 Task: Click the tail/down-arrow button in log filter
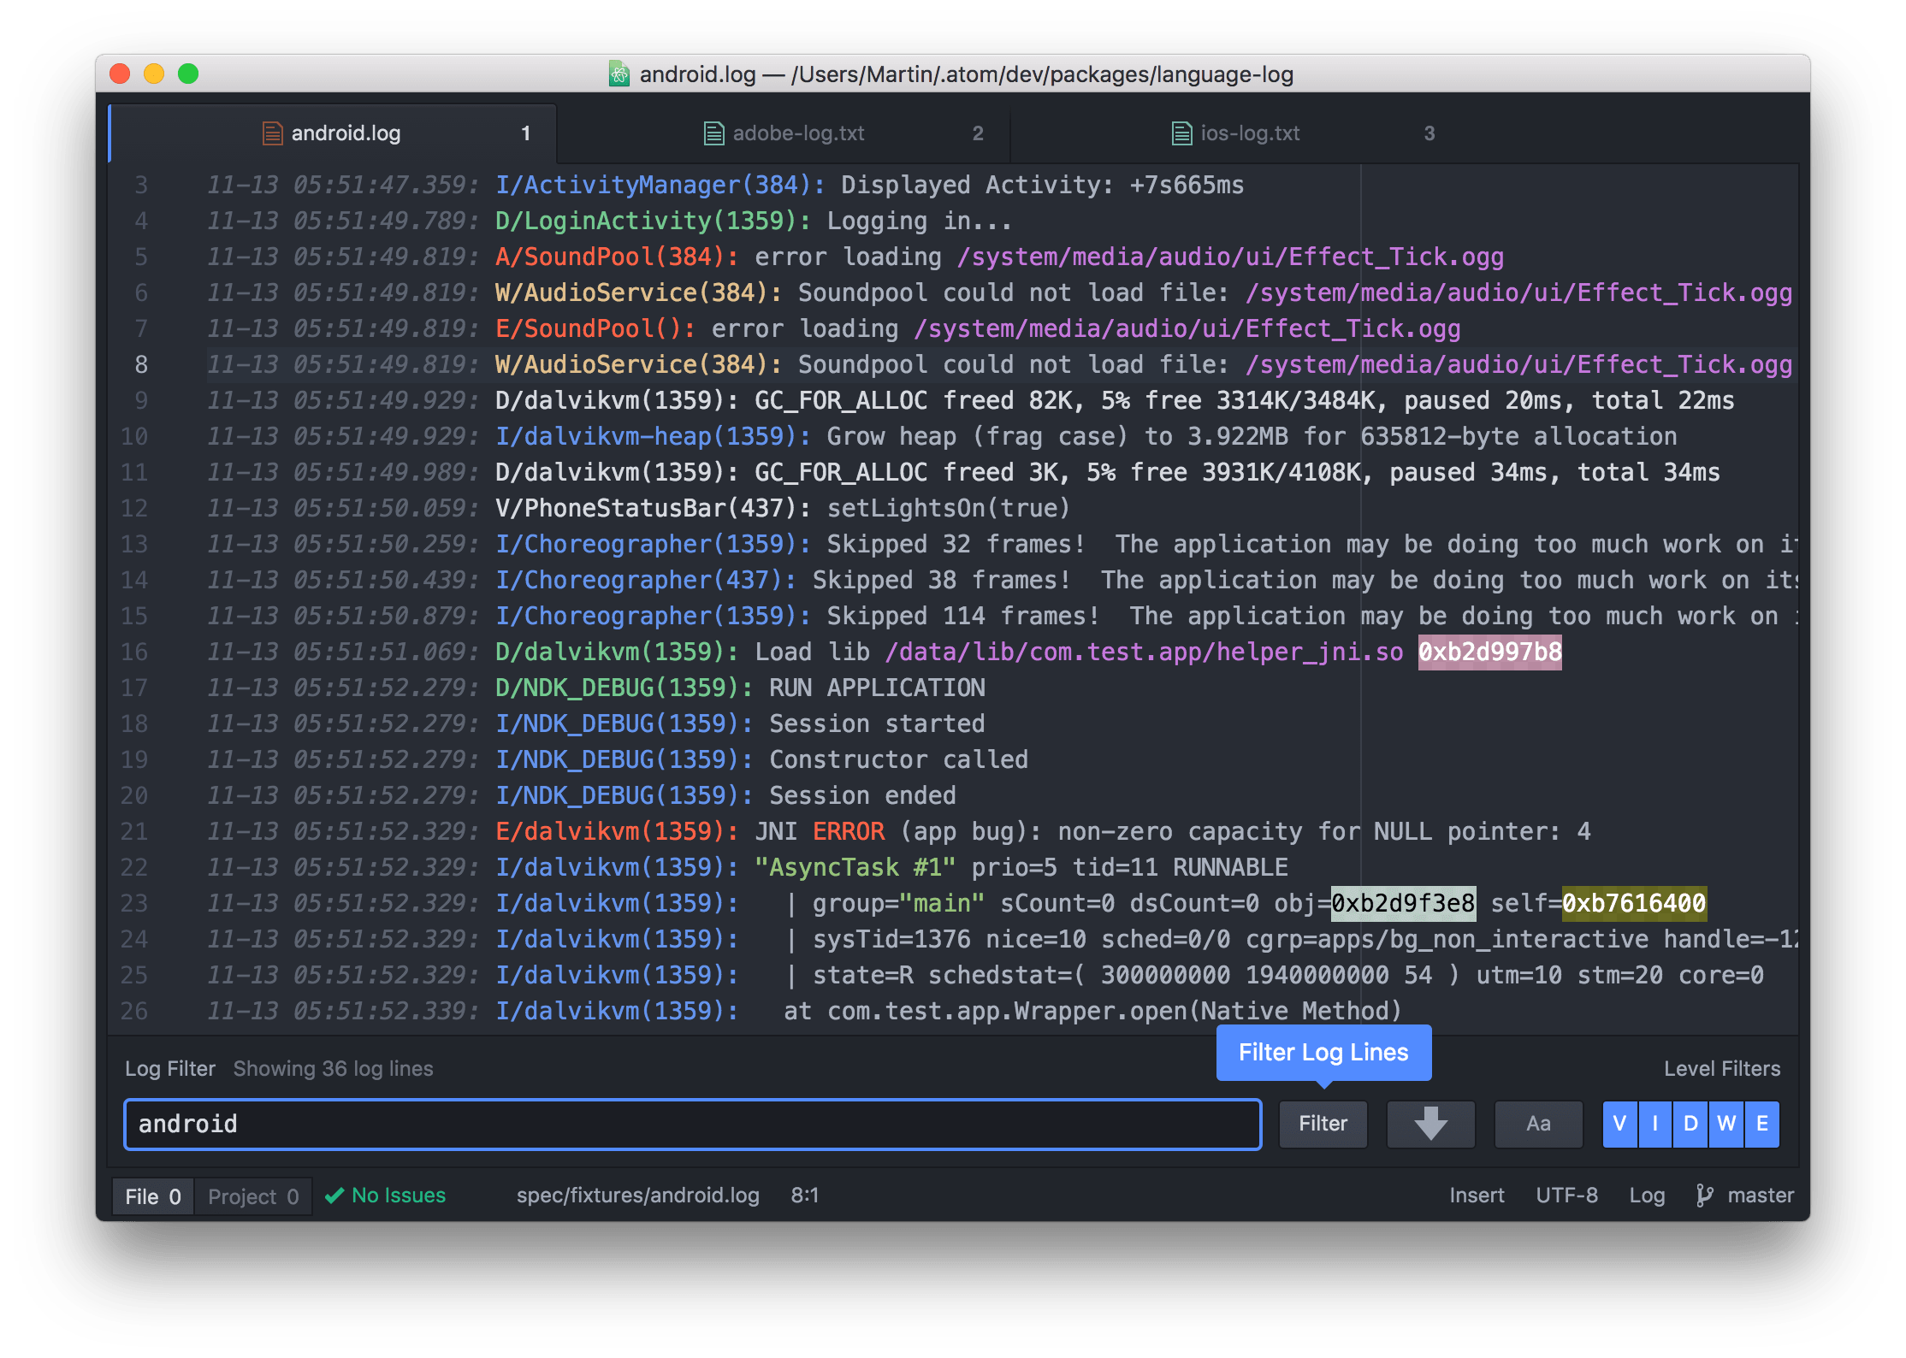pos(1430,1124)
